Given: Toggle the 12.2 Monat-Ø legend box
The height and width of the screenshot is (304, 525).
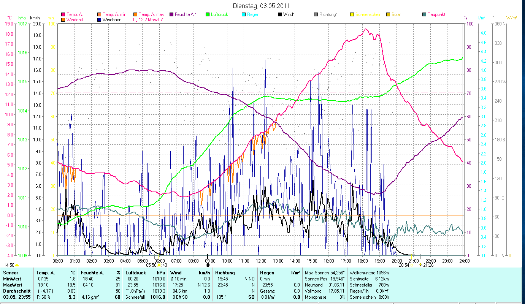Looking at the screenshot, I should (135, 19).
